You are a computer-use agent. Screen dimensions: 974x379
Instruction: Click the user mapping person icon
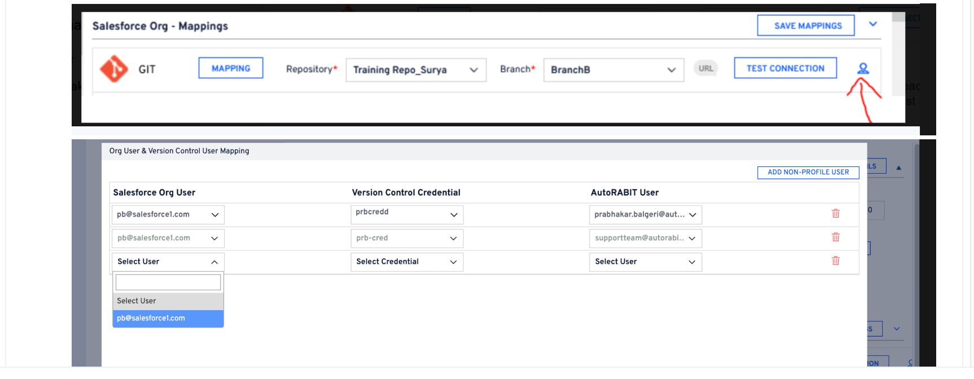(x=863, y=69)
